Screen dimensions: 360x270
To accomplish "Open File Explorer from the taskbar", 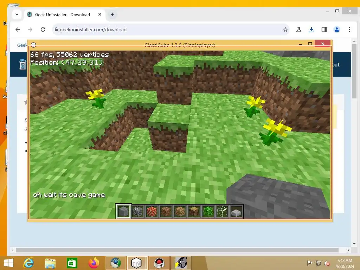I will pyautogui.click(x=50, y=263).
